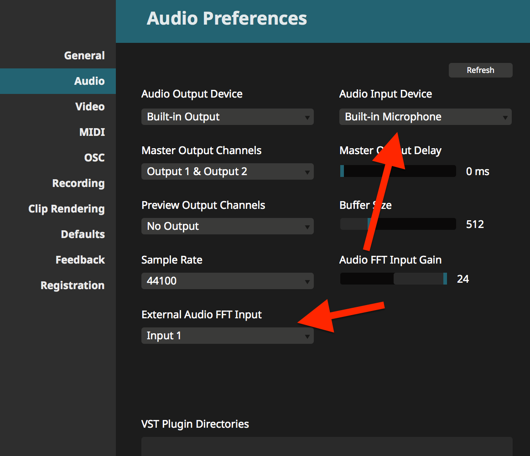Show Clip Rendering settings
Viewport: 530px width, 456px height.
tap(67, 209)
